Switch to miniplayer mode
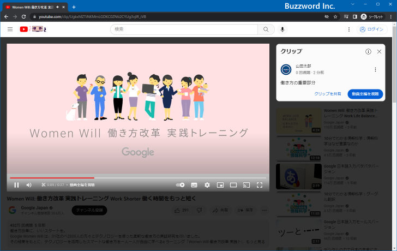This screenshot has height=251, width=397. (x=220, y=185)
